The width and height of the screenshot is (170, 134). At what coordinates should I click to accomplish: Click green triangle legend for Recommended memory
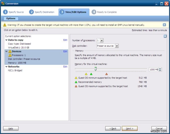tap(76, 82)
